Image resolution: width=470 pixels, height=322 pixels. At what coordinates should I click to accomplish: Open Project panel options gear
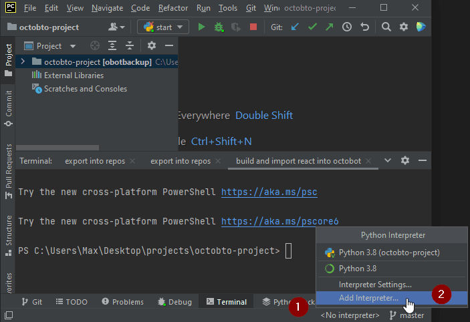click(151, 46)
